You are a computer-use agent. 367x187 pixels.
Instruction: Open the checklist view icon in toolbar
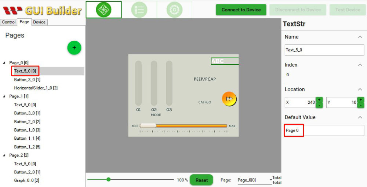tap(139, 10)
